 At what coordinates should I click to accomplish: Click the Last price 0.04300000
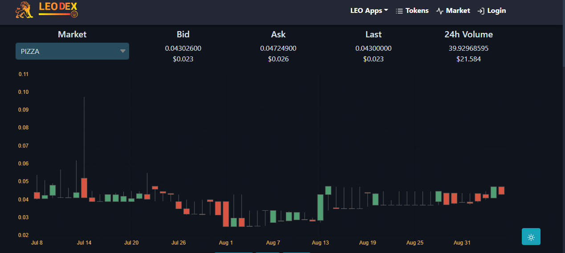374,48
